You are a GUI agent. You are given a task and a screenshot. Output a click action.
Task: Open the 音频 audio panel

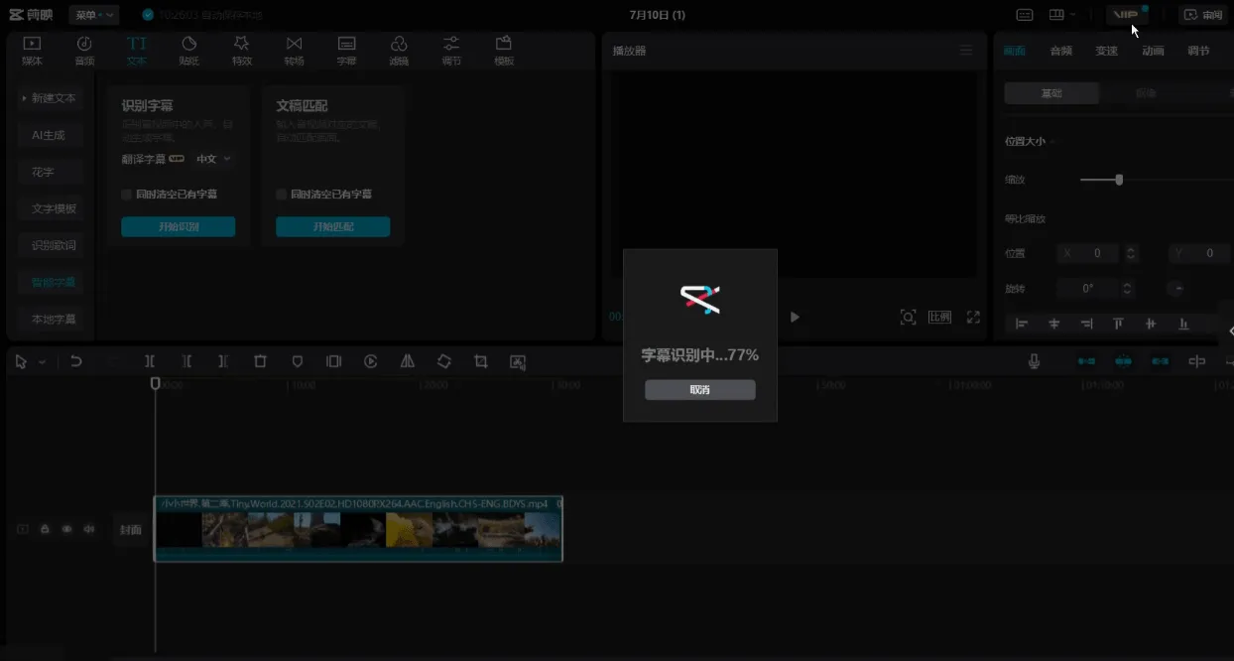point(84,51)
